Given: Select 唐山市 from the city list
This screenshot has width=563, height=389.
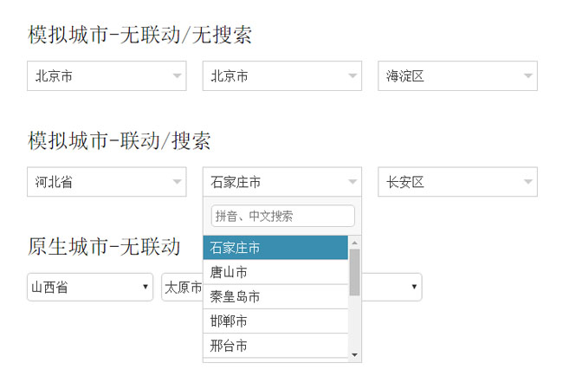Looking at the screenshot, I should tap(275, 272).
